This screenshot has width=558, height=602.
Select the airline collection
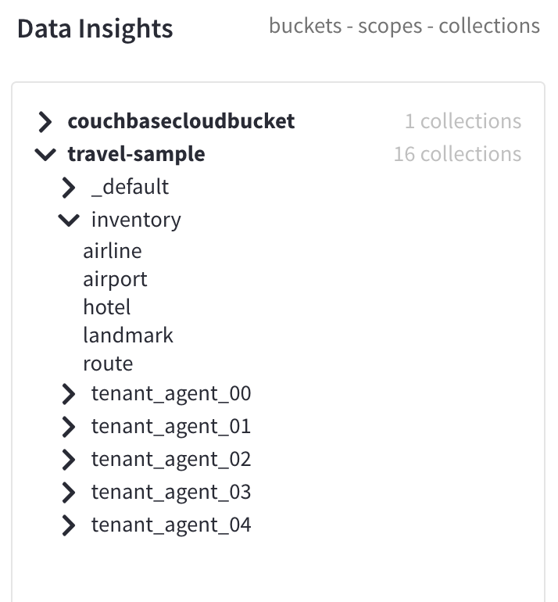click(x=113, y=251)
